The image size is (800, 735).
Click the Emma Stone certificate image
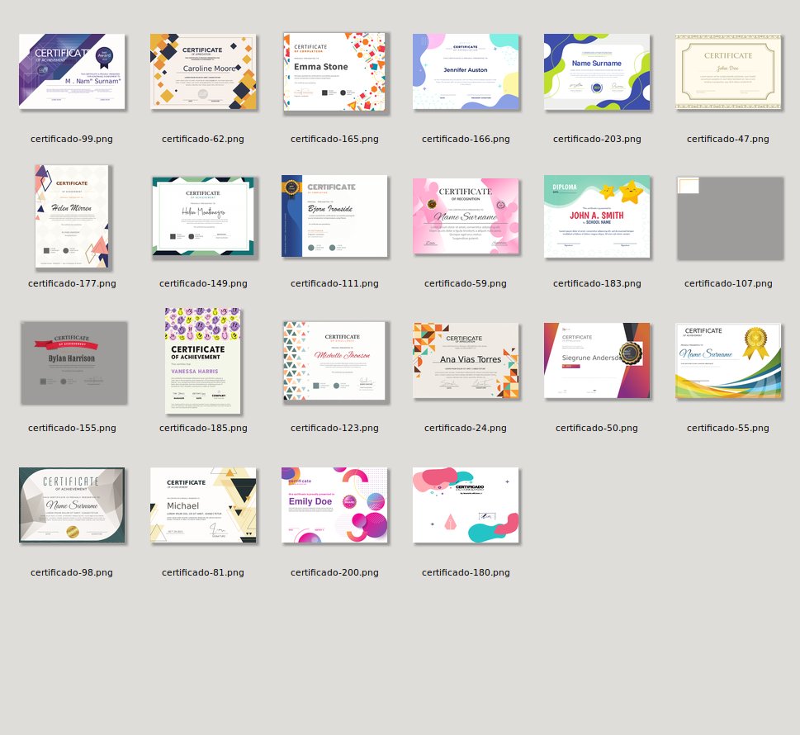[x=334, y=72]
